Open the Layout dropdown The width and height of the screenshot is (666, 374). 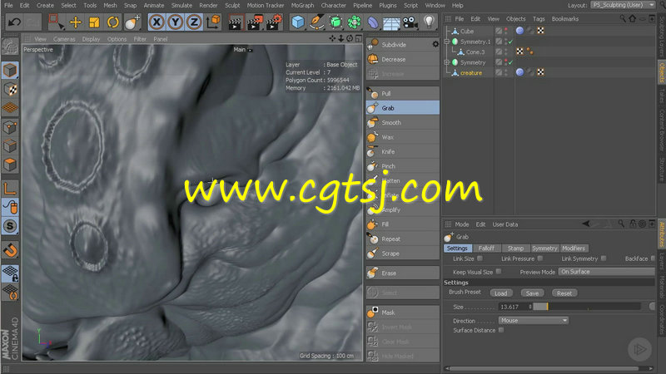click(623, 5)
